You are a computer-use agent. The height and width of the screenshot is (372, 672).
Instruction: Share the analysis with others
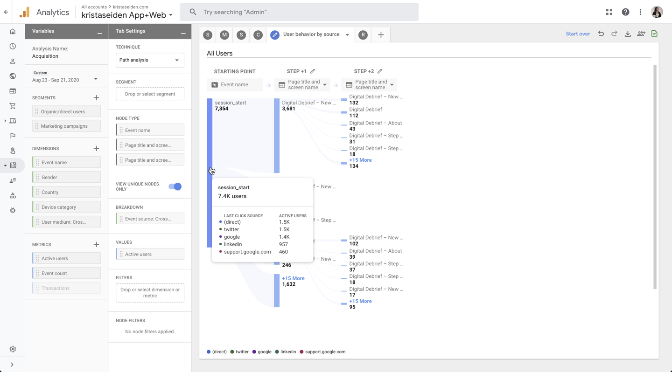point(641,34)
